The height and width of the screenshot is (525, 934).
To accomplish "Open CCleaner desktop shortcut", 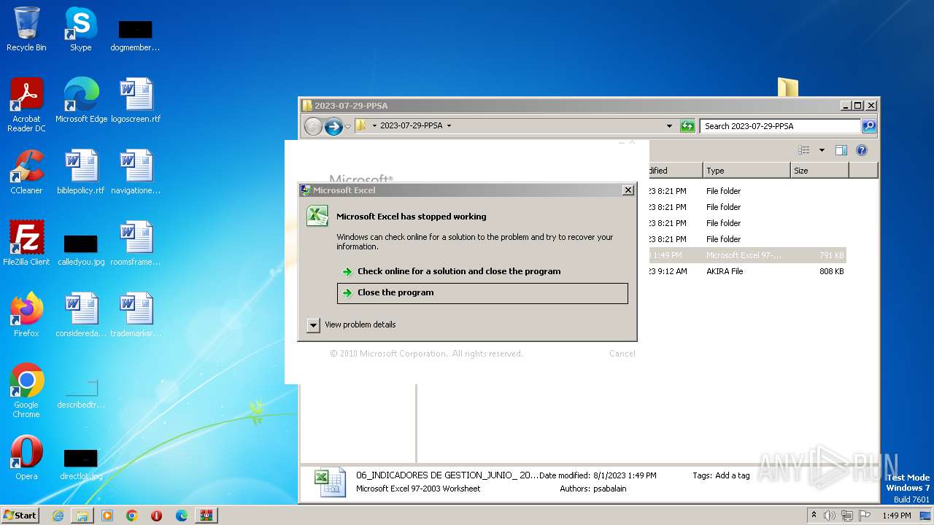I will click(26, 172).
